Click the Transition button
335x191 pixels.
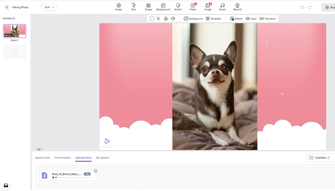tap(268, 19)
